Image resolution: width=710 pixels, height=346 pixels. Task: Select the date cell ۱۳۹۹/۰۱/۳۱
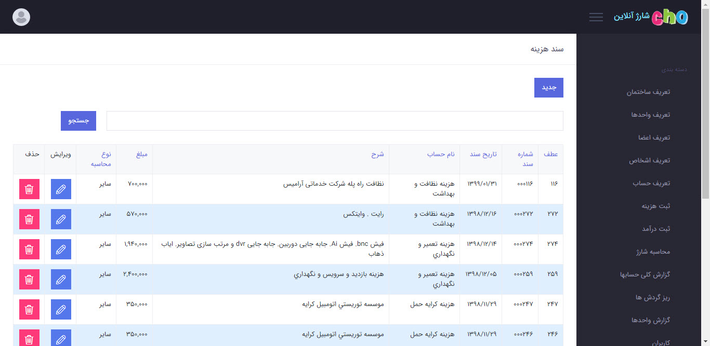482,184
